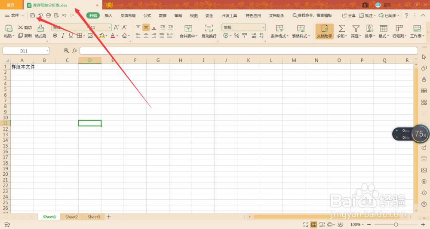Screen dimensions: 430x229
Task: Zoom in with plus button
Action: pyautogui.click(x=423, y=225)
